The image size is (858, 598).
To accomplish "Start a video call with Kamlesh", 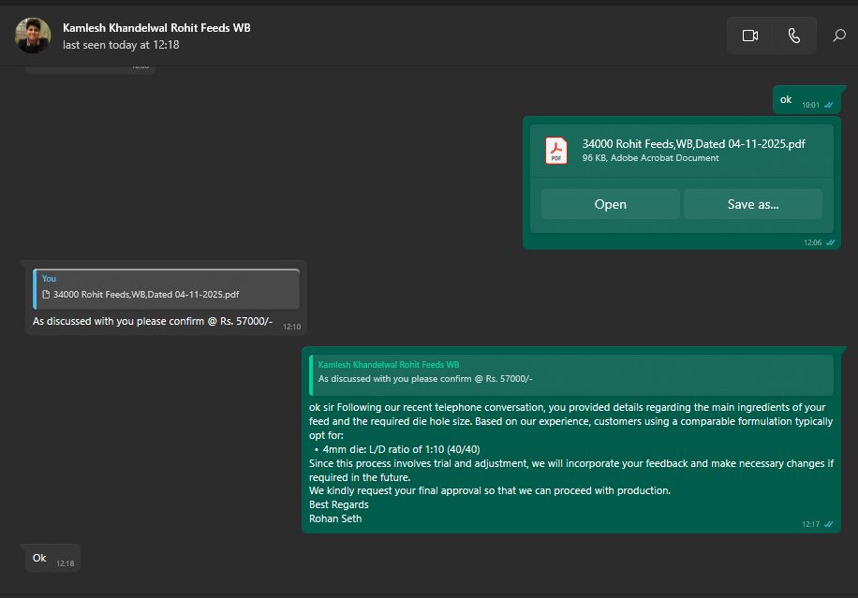I will pos(749,36).
